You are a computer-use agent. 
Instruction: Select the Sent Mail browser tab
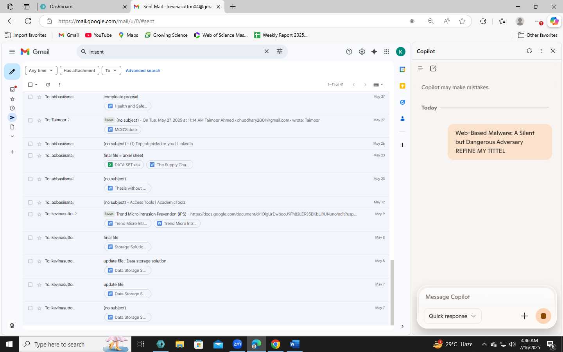177,7
